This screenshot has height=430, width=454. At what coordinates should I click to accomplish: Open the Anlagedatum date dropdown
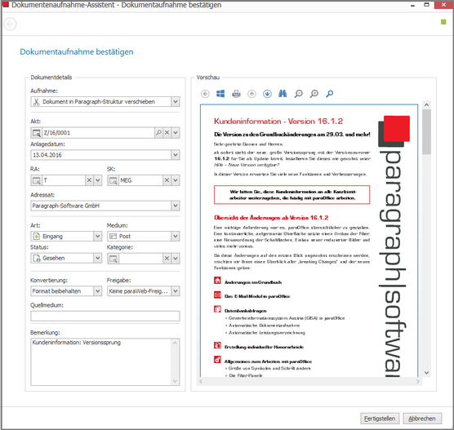[176, 155]
